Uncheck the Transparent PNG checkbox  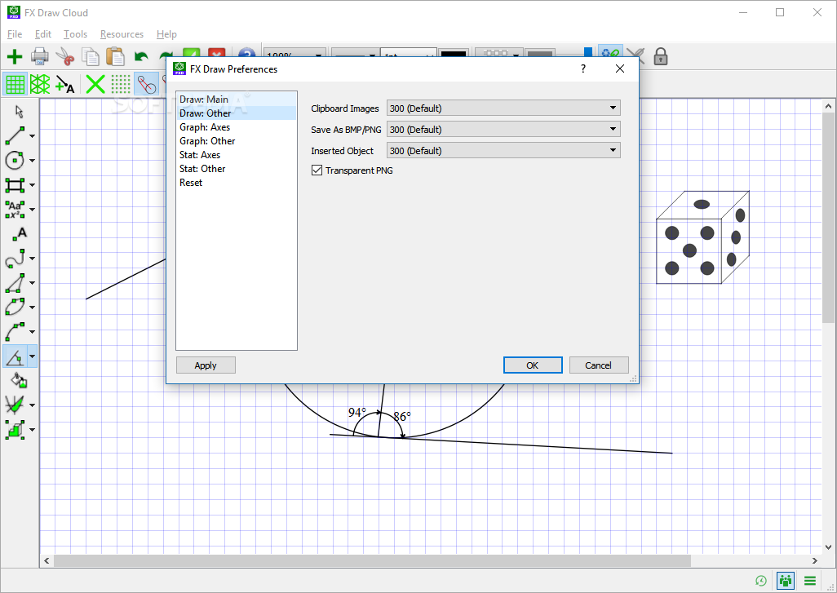[x=317, y=170]
